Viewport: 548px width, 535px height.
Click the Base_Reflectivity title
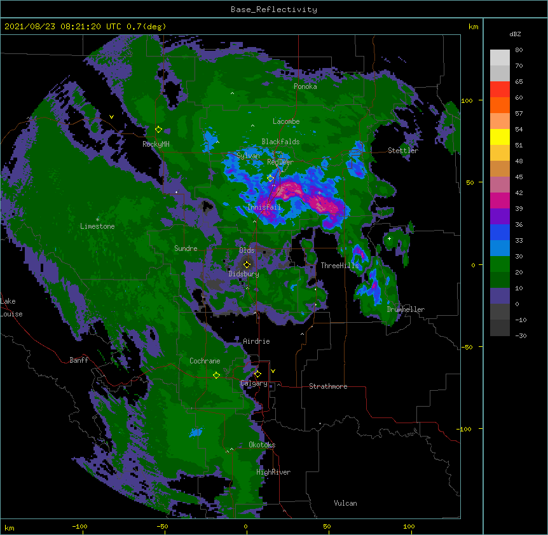pos(274,10)
